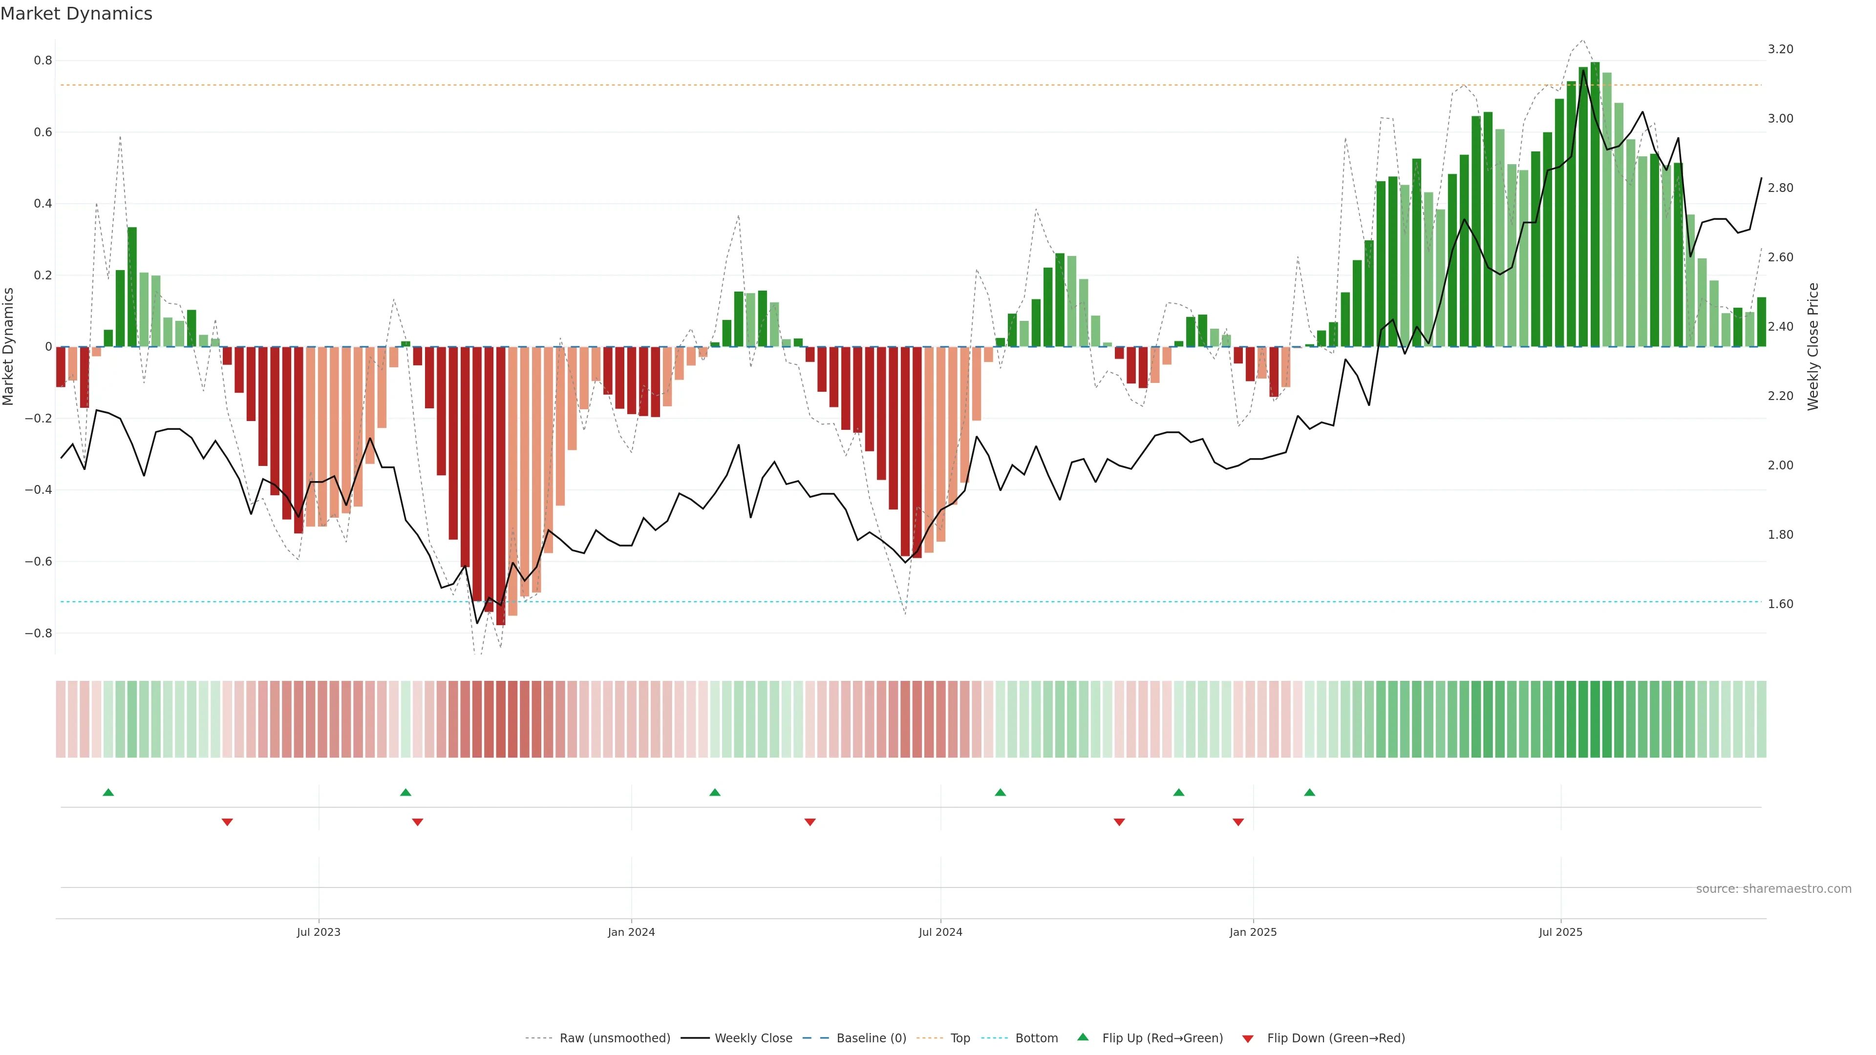
Task: Click the last green Flip Up marker after Jan 2025
Action: pyautogui.click(x=1309, y=792)
